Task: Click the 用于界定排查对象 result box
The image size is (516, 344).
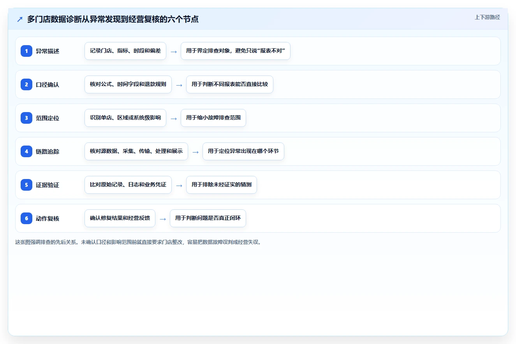Action: 236,51
